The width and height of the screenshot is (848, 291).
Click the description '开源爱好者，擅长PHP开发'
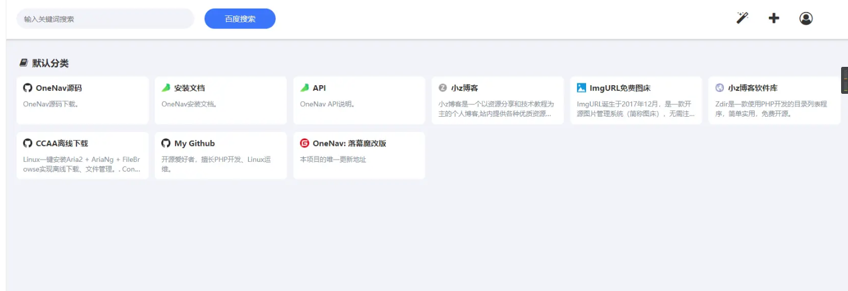(x=217, y=164)
